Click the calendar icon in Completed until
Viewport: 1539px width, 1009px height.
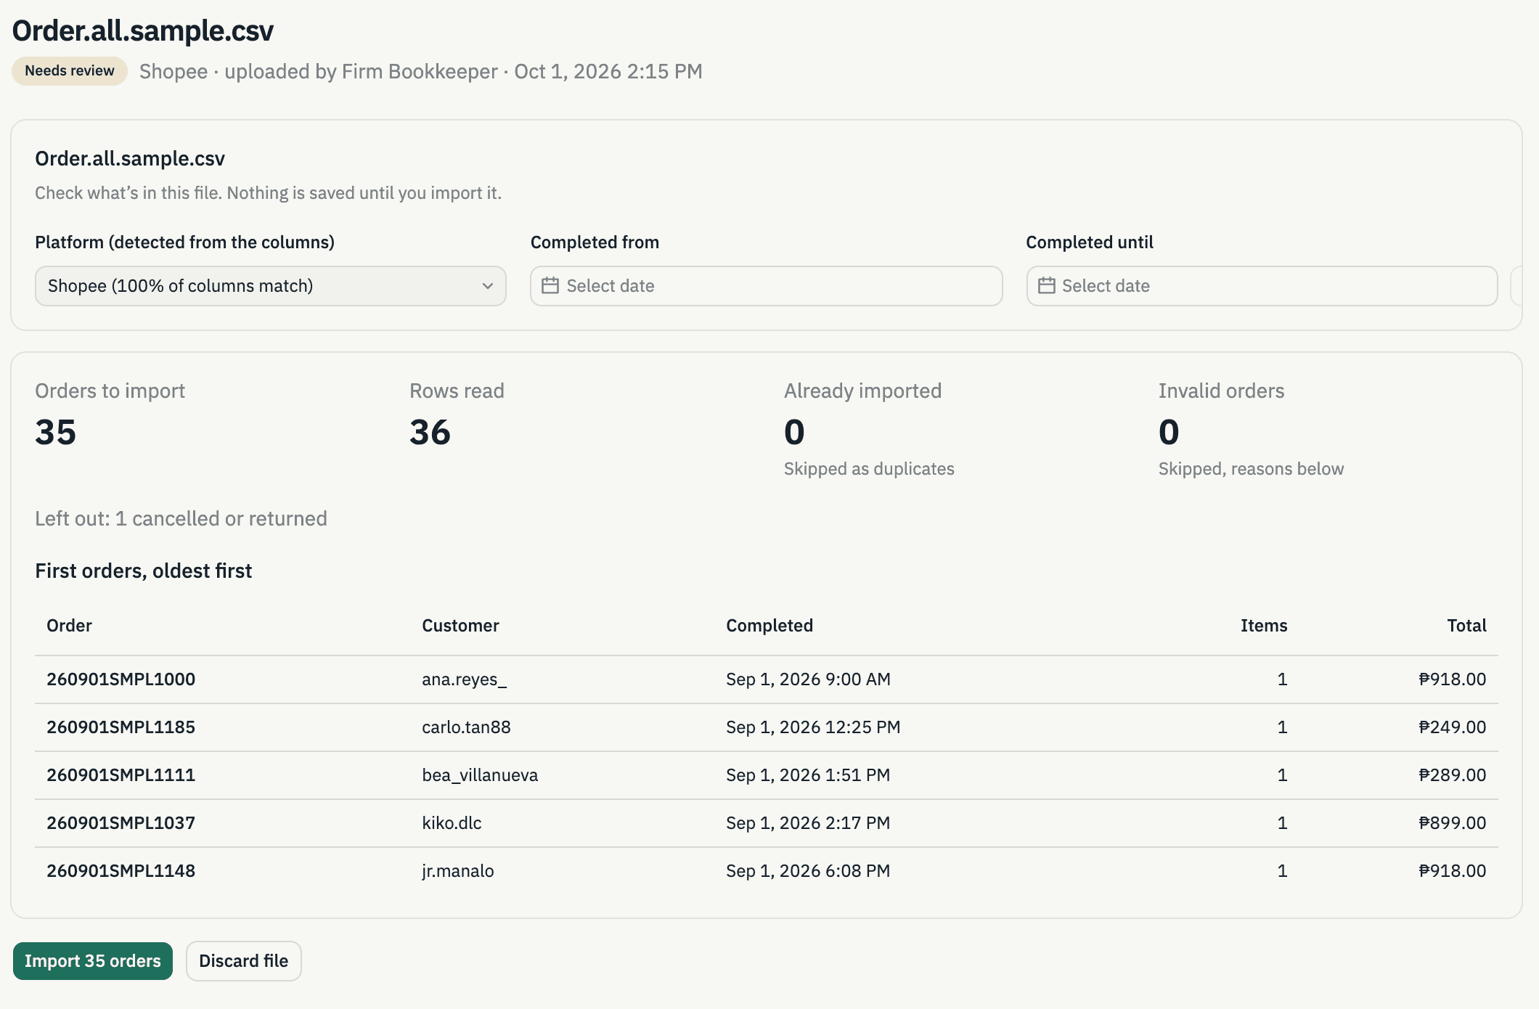coord(1046,286)
